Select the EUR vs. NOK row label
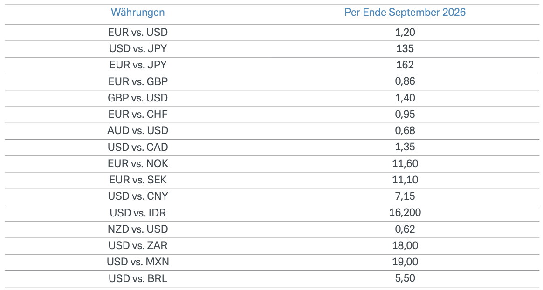 (137, 163)
